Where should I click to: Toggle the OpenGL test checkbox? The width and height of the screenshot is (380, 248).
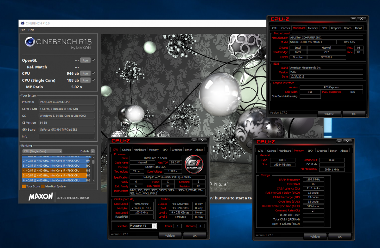(x=94, y=60)
